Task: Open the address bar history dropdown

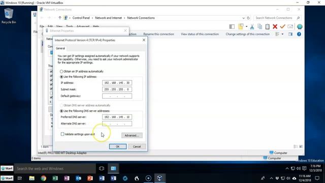Action: point(243,18)
